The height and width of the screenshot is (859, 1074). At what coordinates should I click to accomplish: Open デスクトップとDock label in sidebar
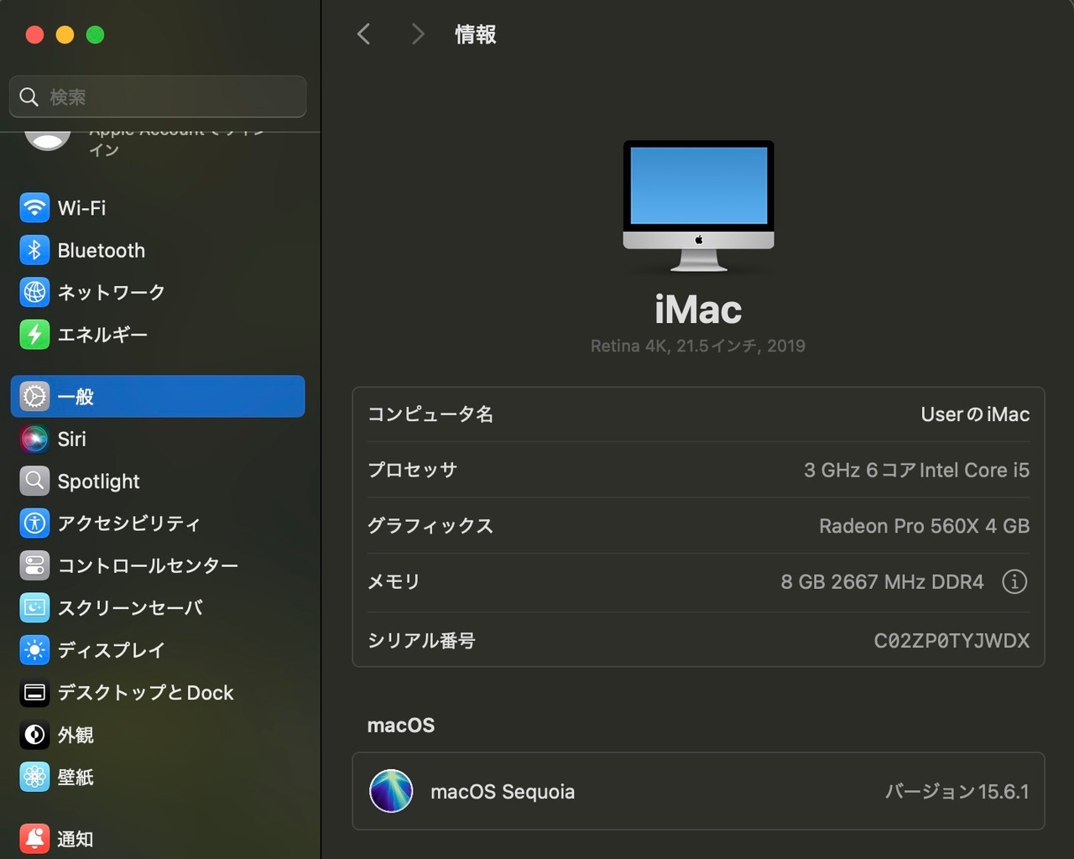(145, 693)
